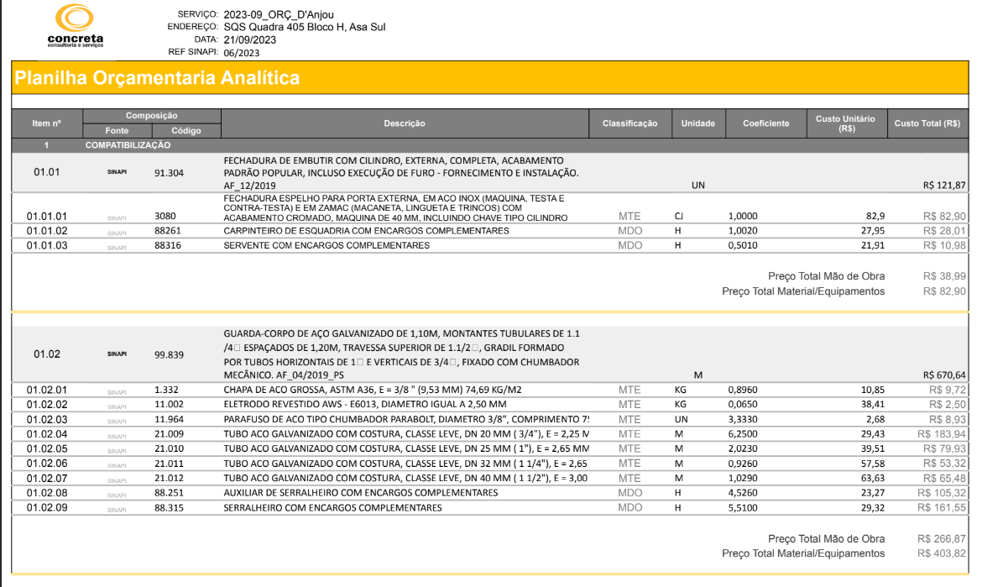The image size is (982, 587).
Task: Click total R$ 183,94
Action: coord(942,434)
